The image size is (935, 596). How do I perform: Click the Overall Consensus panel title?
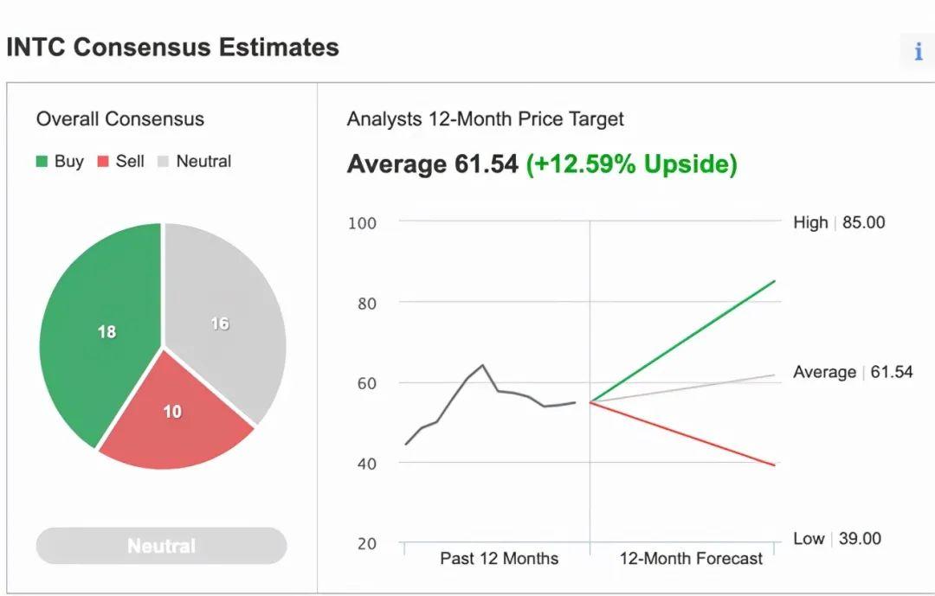tap(120, 119)
